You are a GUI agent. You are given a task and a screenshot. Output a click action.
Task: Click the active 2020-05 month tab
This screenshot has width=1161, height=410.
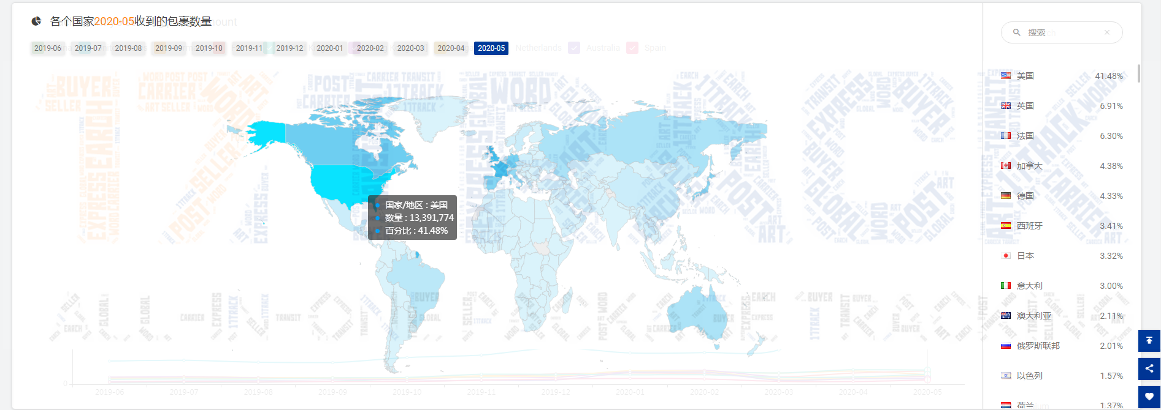pos(491,48)
